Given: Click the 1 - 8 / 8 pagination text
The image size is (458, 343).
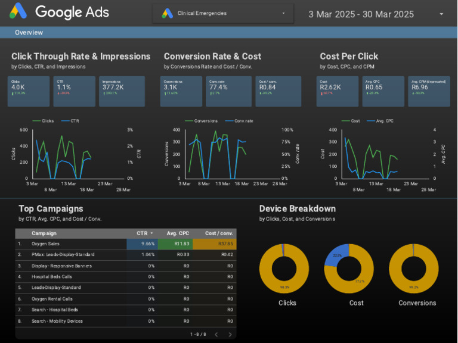Looking at the screenshot, I should [x=198, y=334].
